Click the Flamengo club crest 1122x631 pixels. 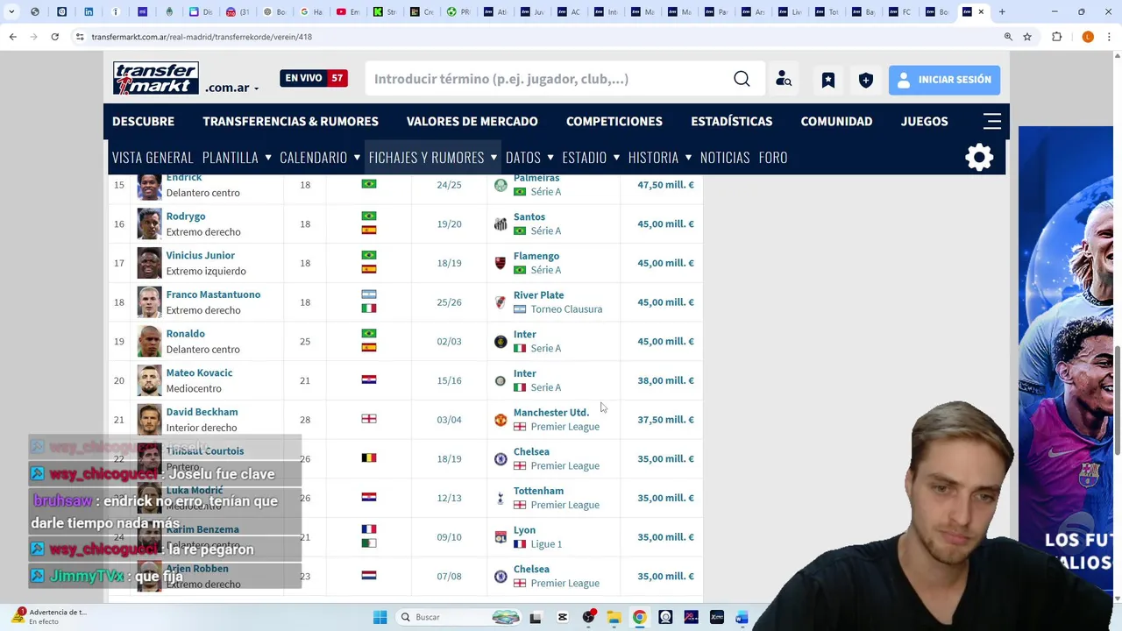point(501,263)
